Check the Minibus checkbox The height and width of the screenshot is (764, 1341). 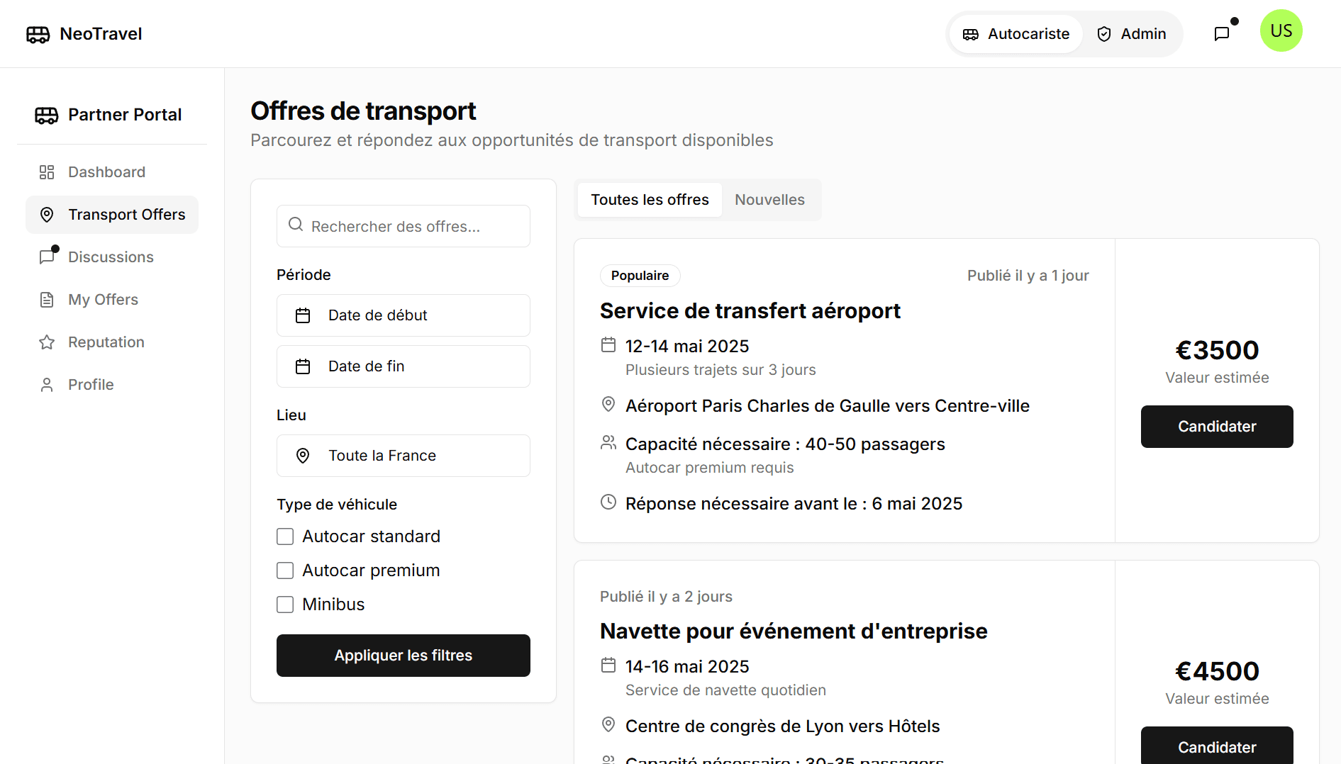(285, 605)
